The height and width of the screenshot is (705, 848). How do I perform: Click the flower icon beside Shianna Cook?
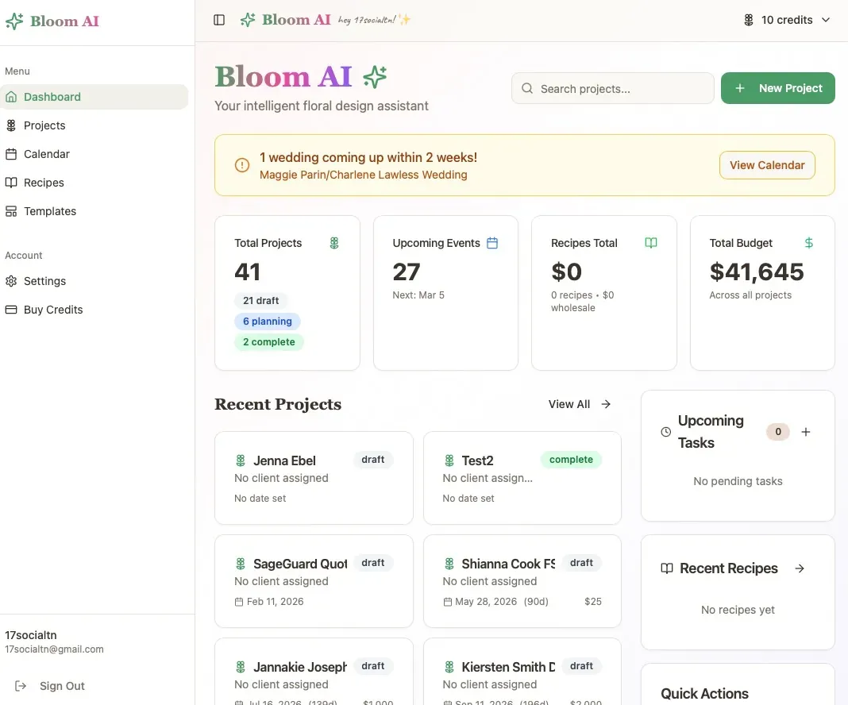(449, 564)
